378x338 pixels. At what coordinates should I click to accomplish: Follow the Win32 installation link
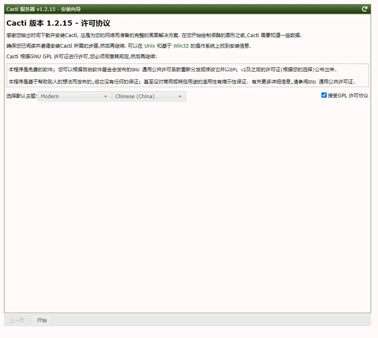pyautogui.click(x=181, y=46)
